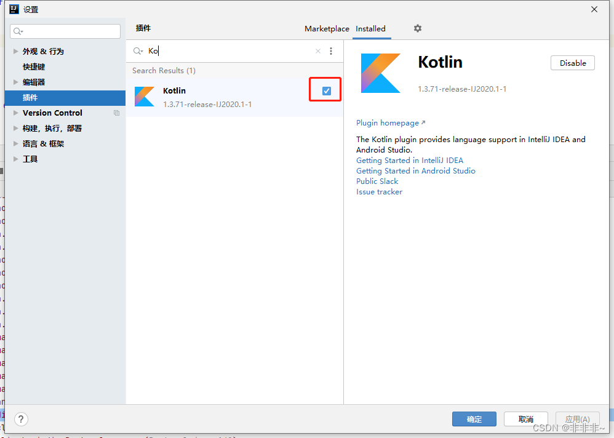This screenshot has width=614, height=438.
Task: Expand the 外观 & 行为 settings section
Action: pyautogui.click(x=15, y=51)
